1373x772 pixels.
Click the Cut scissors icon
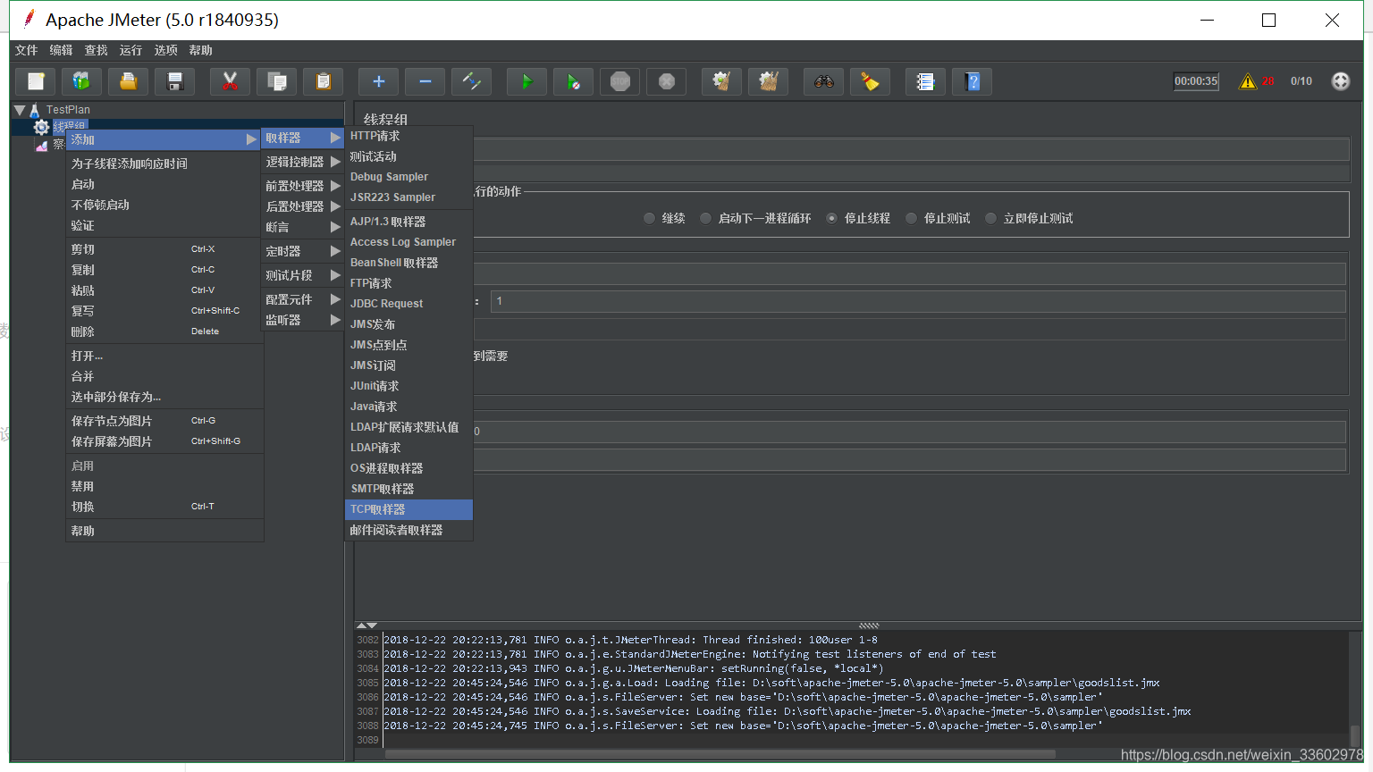point(231,81)
